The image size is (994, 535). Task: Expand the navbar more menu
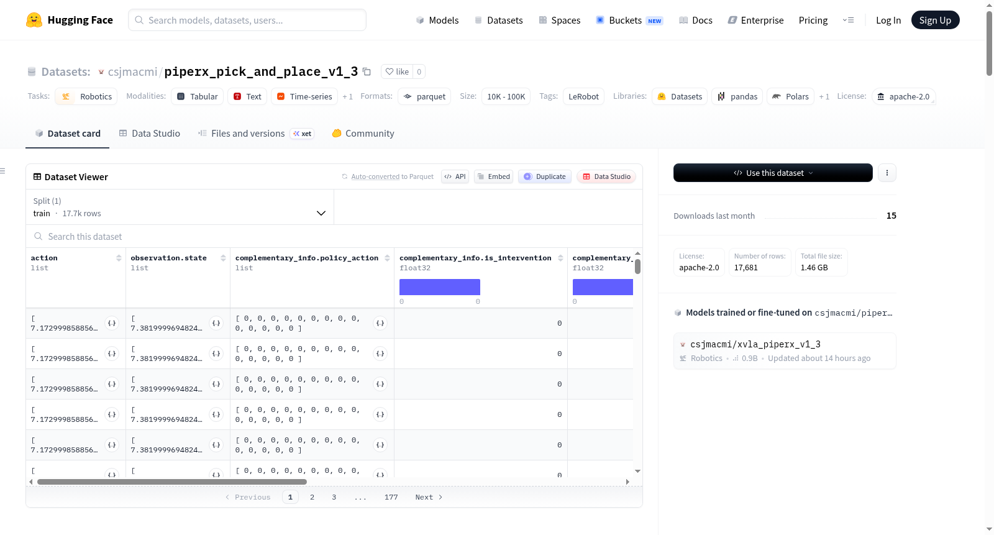click(x=848, y=20)
